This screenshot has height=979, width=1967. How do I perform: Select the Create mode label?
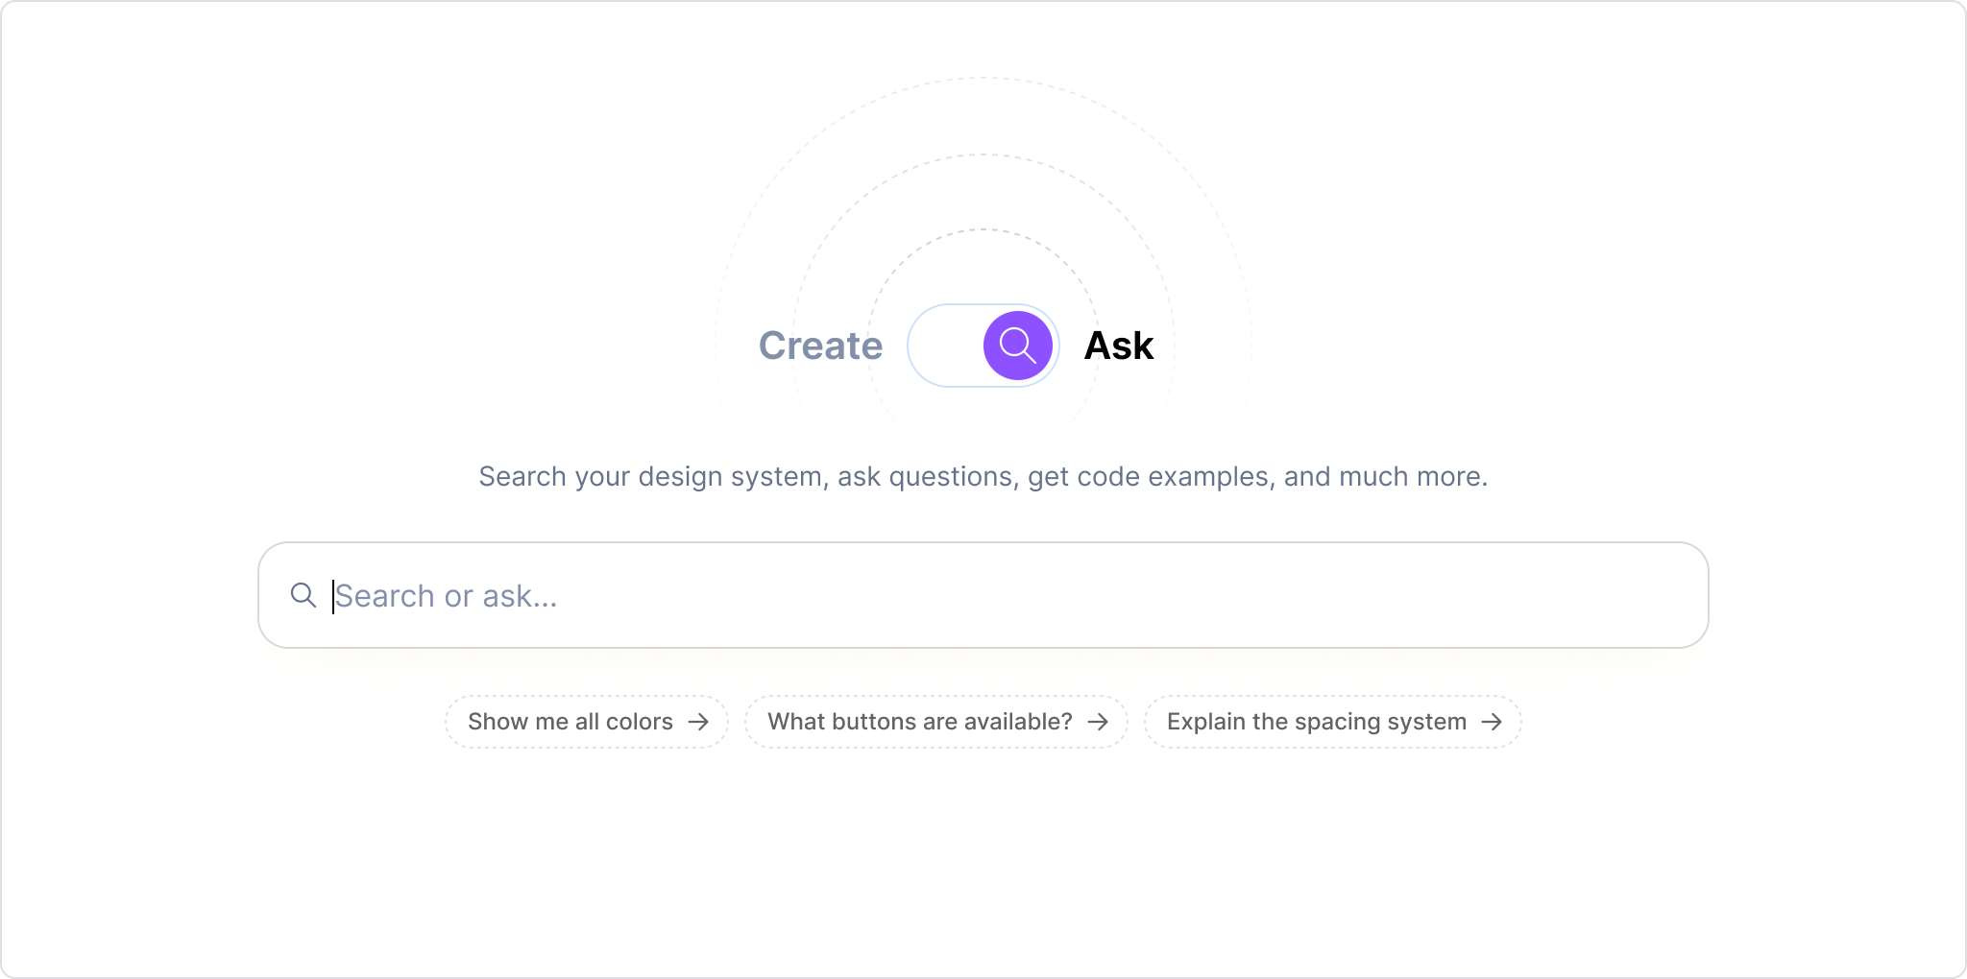point(820,346)
